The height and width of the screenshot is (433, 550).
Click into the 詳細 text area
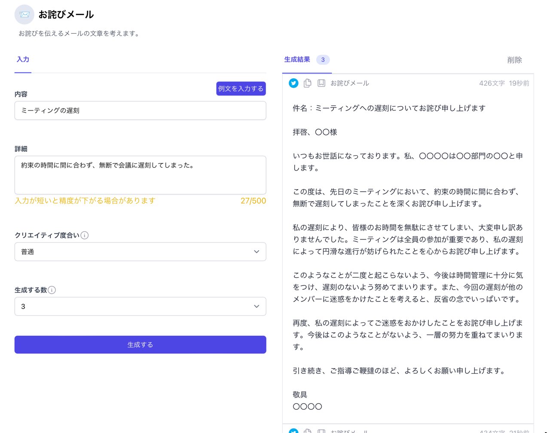pos(140,175)
